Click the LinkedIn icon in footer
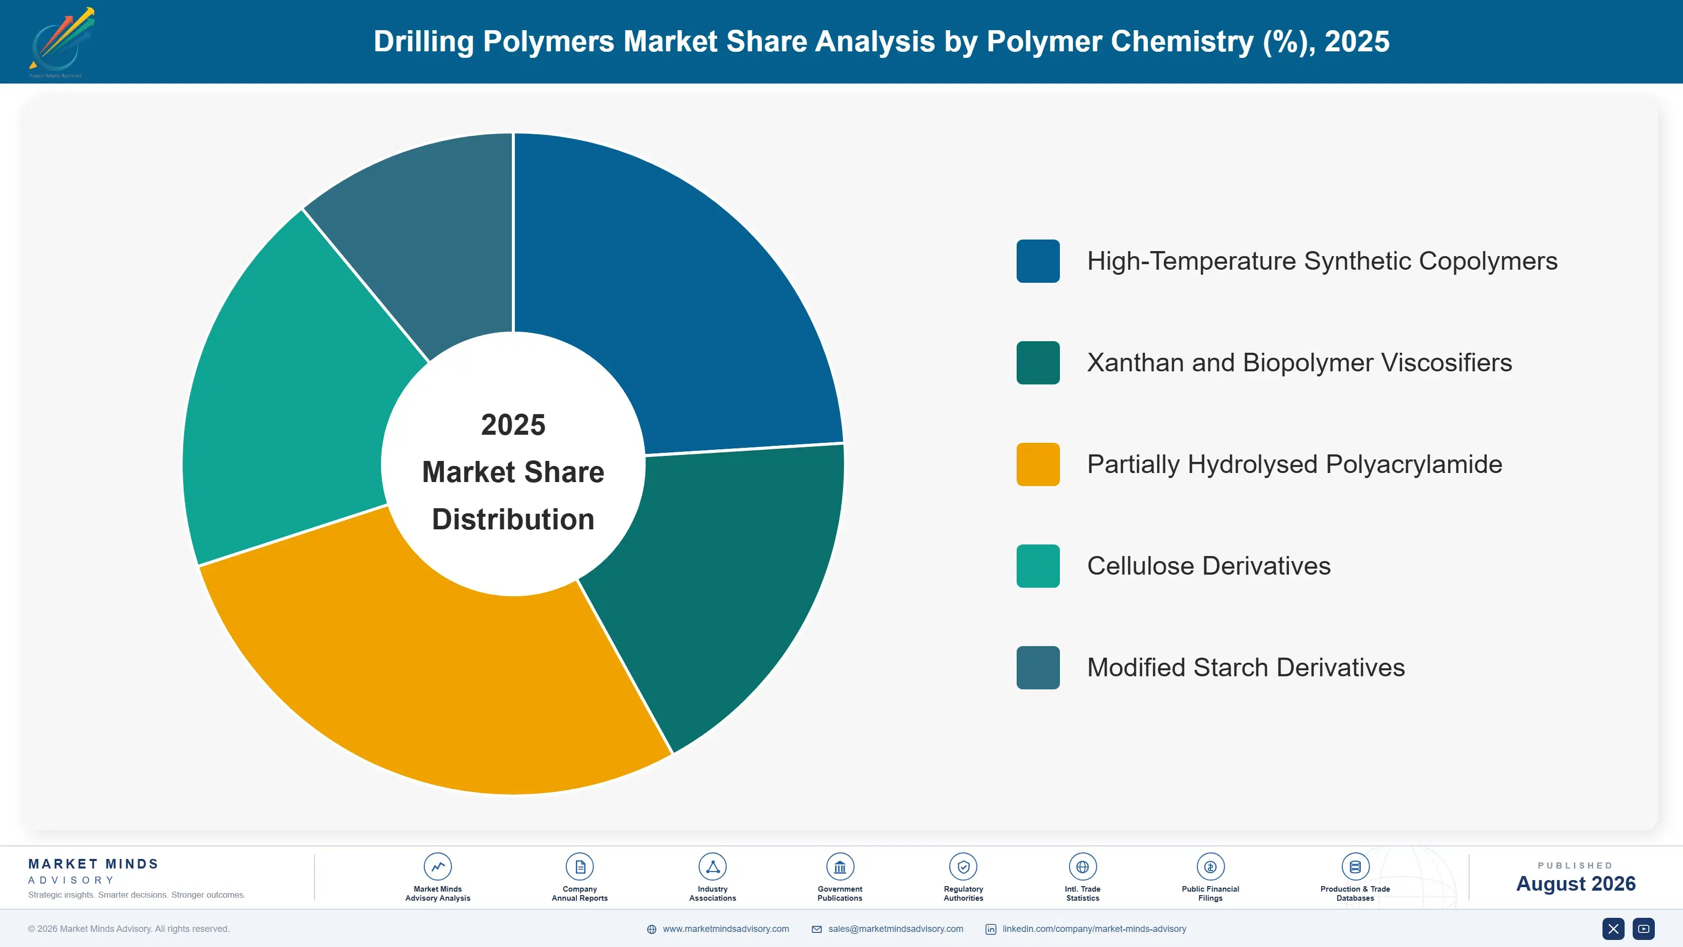This screenshot has height=947, width=1683. (x=990, y=929)
